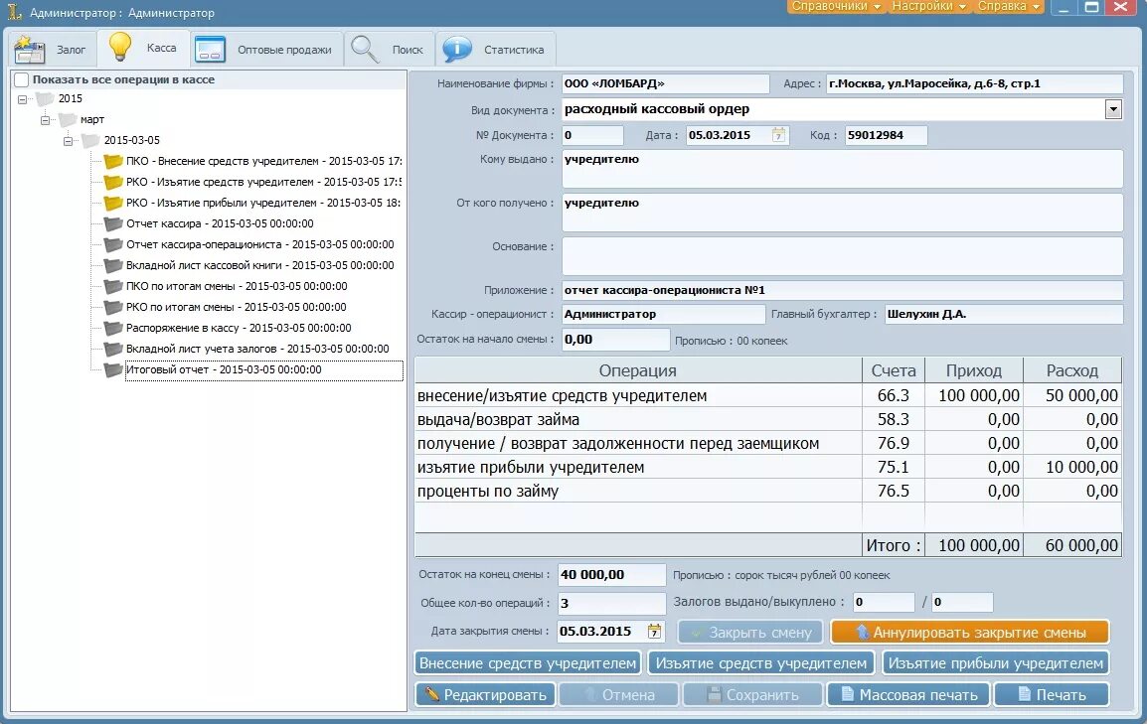Click the изъятие прибыли учредителем table row
The height and width of the screenshot is (724, 1147).
(x=768, y=468)
